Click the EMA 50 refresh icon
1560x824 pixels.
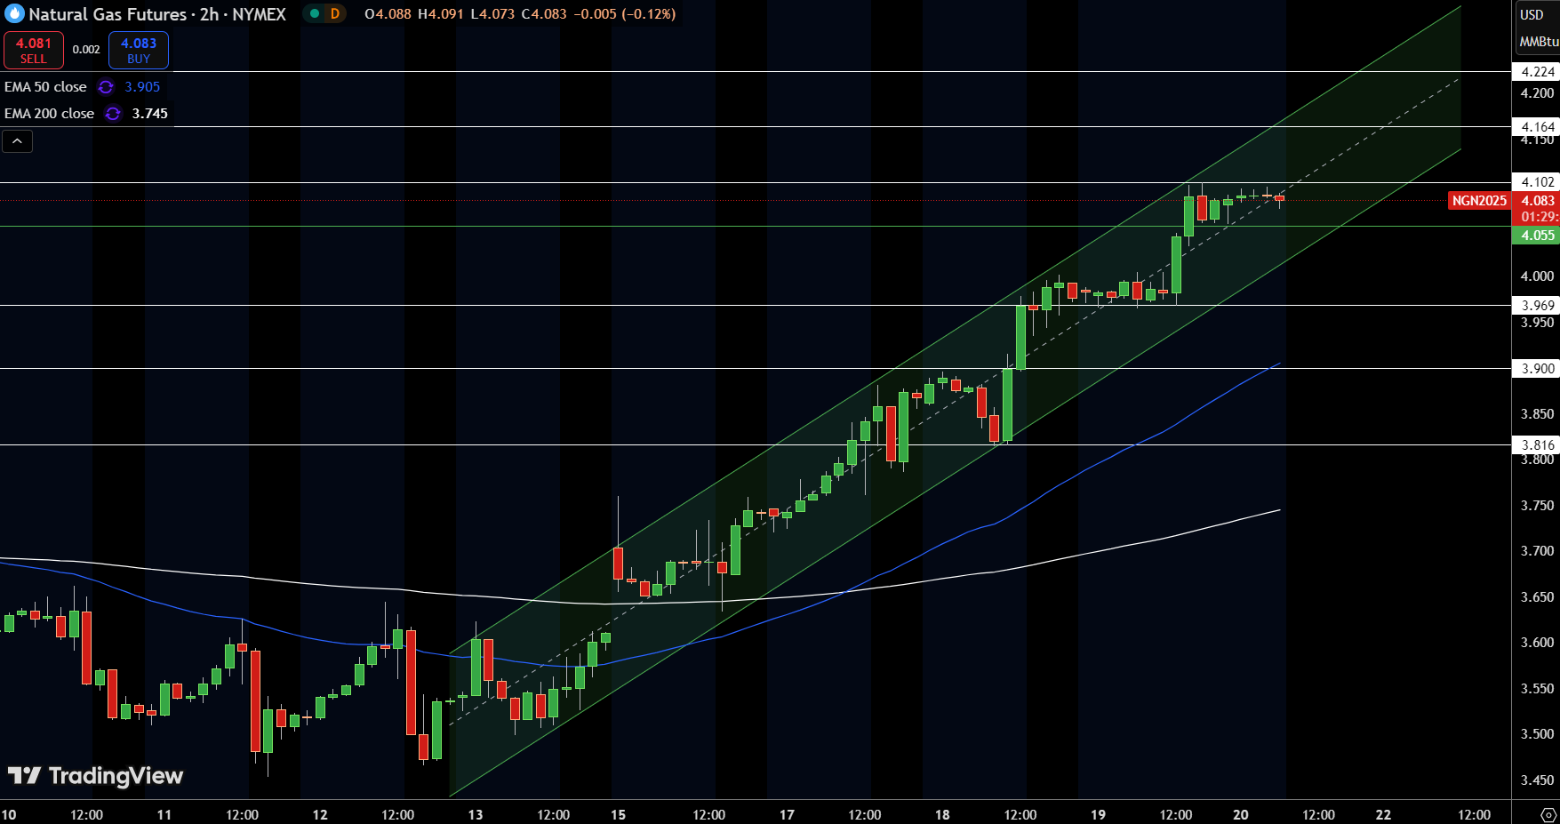tap(106, 87)
